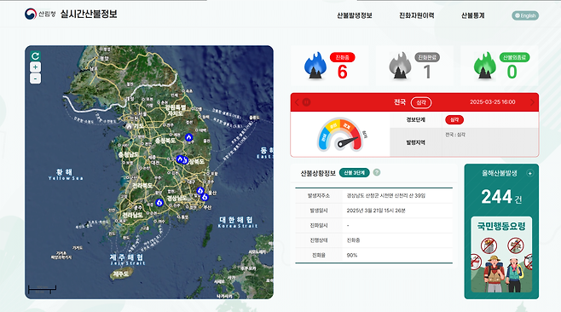Pause the alert banner rotation
This screenshot has height=312, width=561.
tap(306, 102)
